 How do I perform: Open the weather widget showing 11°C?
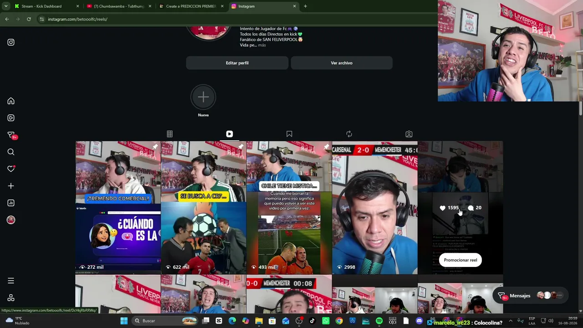click(x=17, y=321)
